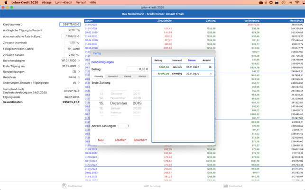Open the Lohn+Kredit menu

tap(64, 2)
